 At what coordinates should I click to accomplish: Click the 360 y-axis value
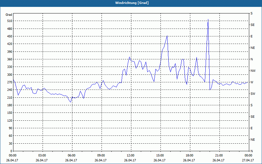[x=10, y=59]
